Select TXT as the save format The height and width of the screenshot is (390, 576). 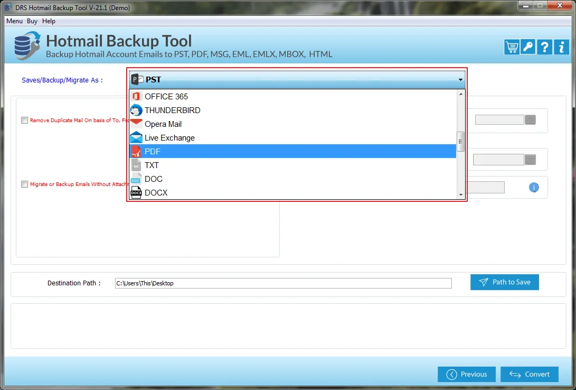coord(293,165)
